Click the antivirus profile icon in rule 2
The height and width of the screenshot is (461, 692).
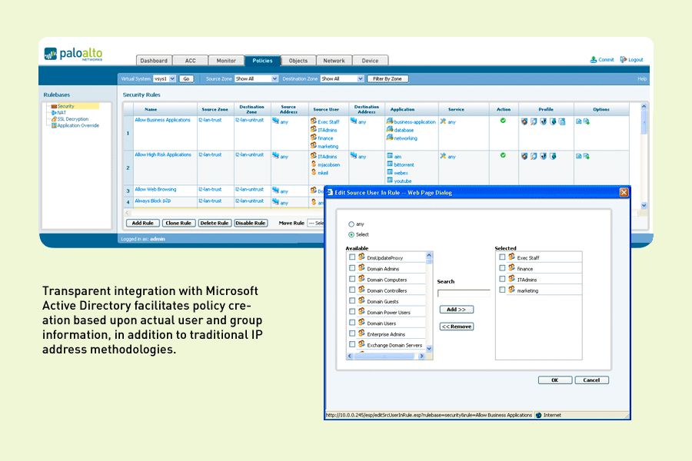click(524, 156)
